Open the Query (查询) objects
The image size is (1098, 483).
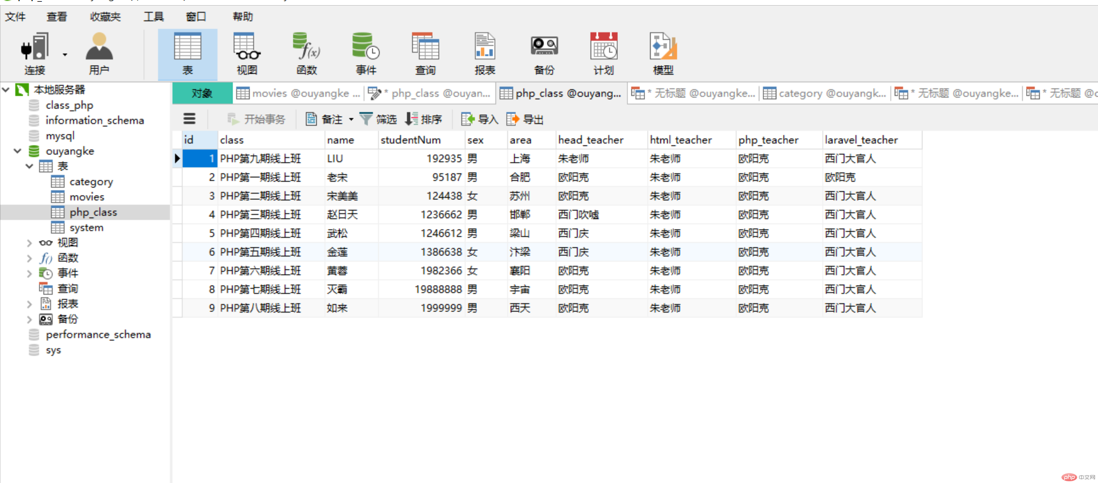[x=425, y=54]
